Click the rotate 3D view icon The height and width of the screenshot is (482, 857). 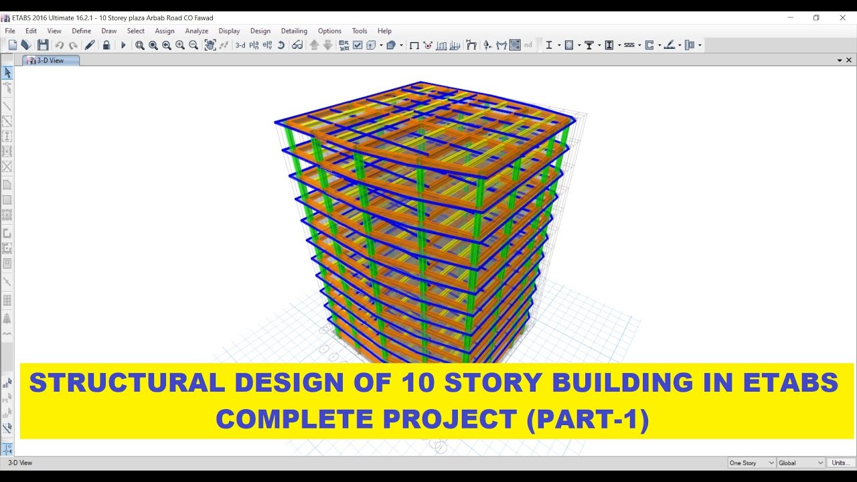point(281,45)
